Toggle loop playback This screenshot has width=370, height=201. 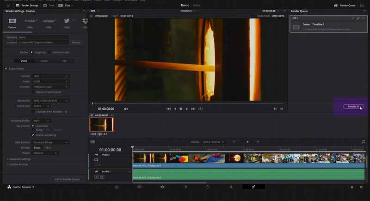pos(201,109)
